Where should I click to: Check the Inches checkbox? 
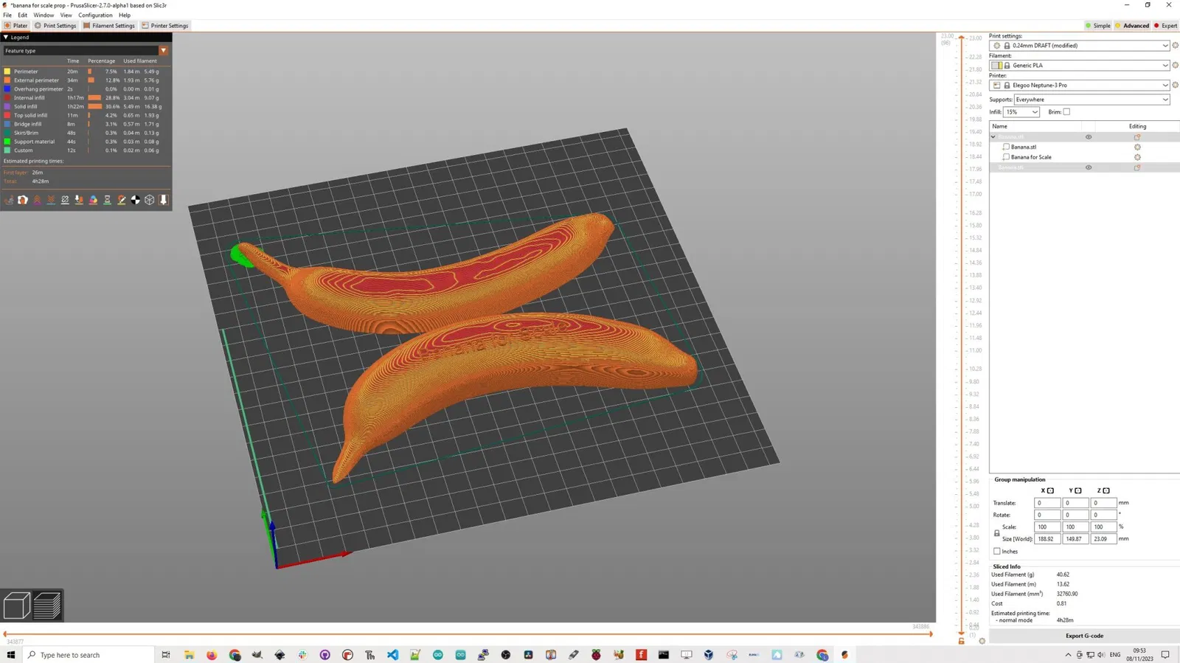tap(997, 552)
